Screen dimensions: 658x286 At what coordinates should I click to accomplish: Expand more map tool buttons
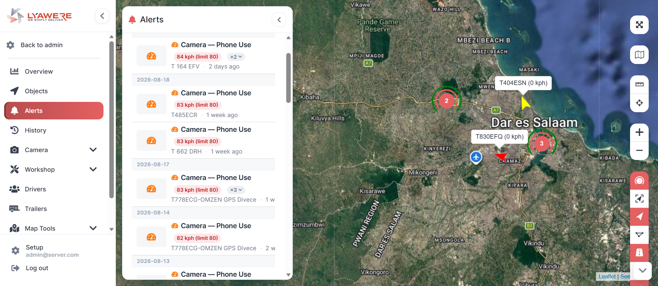[x=642, y=271]
